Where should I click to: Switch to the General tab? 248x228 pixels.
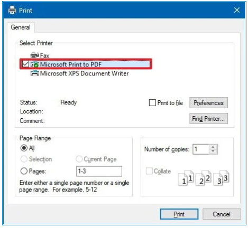pos(21,27)
